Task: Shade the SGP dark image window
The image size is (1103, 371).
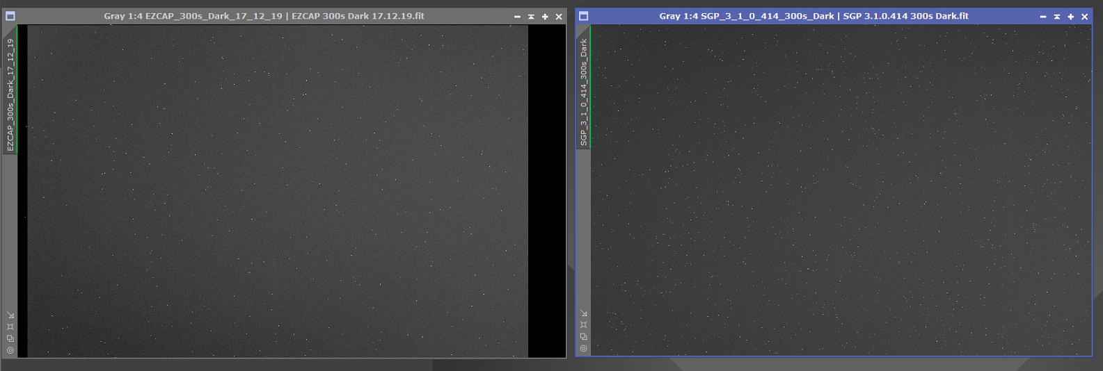Action: pos(1056,17)
